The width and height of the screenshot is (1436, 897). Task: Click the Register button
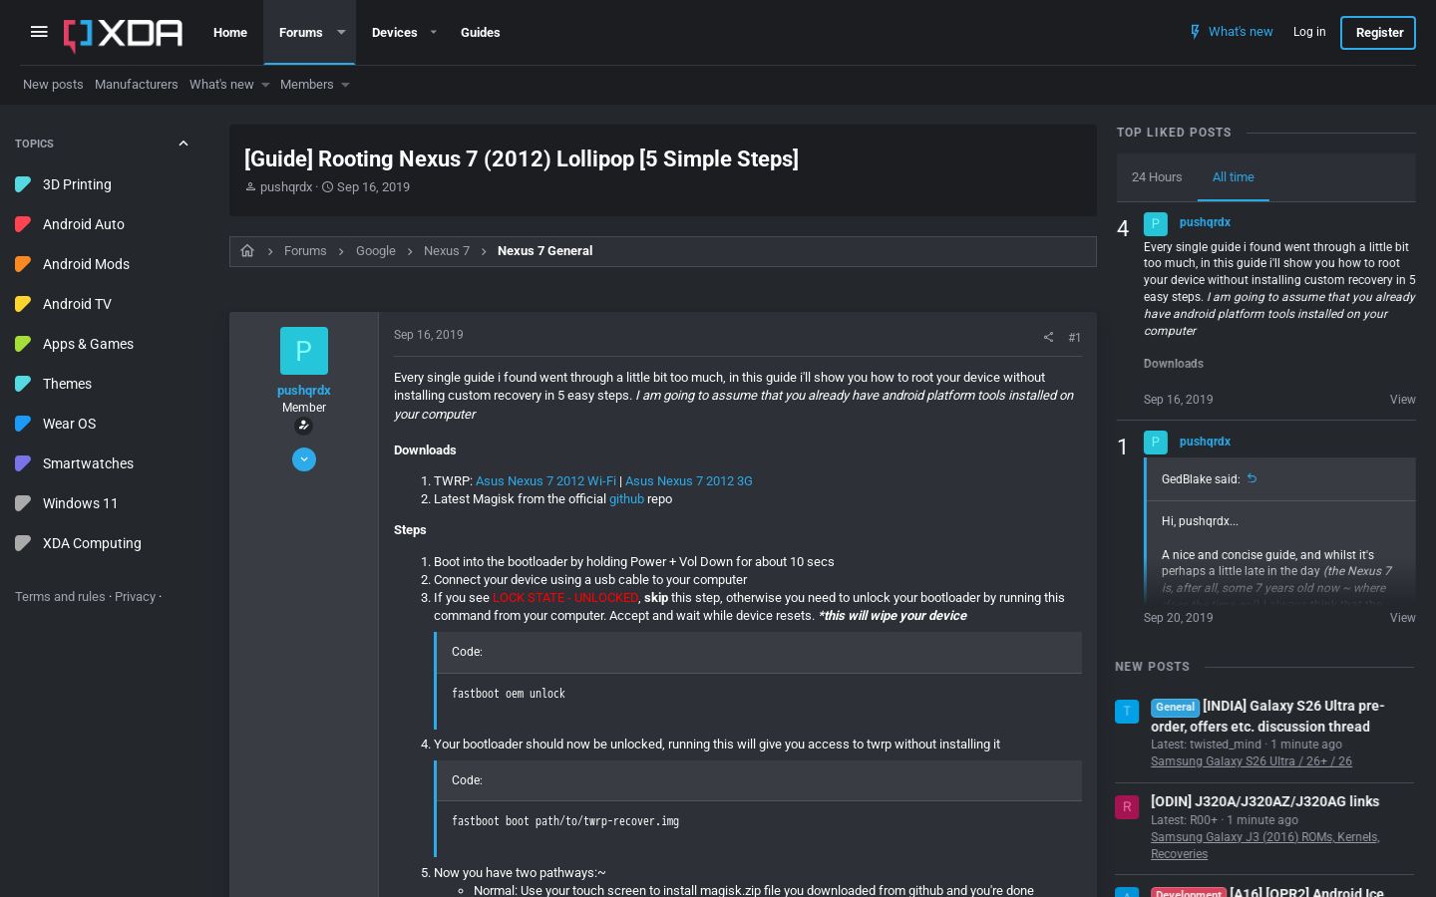click(1379, 32)
